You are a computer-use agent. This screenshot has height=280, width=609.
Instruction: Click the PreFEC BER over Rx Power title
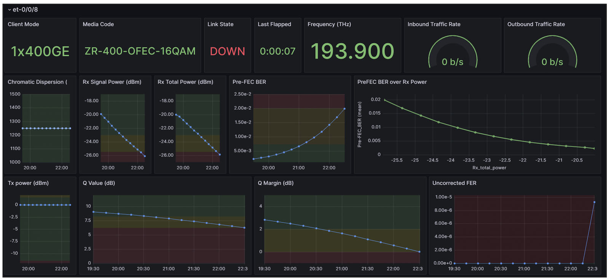coord(392,82)
